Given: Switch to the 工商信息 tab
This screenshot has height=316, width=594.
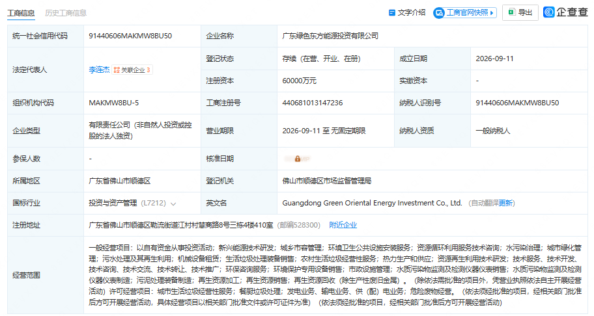Looking at the screenshot, I should [x=21, y=13].
